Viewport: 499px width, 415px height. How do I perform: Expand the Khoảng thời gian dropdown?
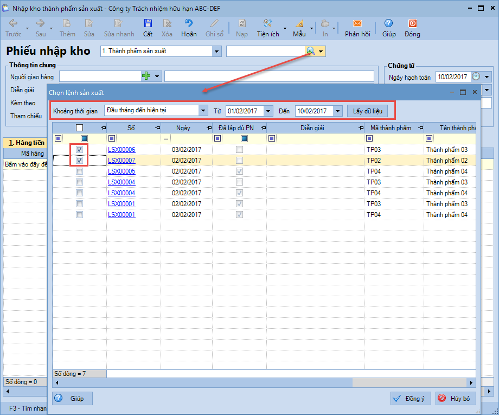click(x=203, y=111)
